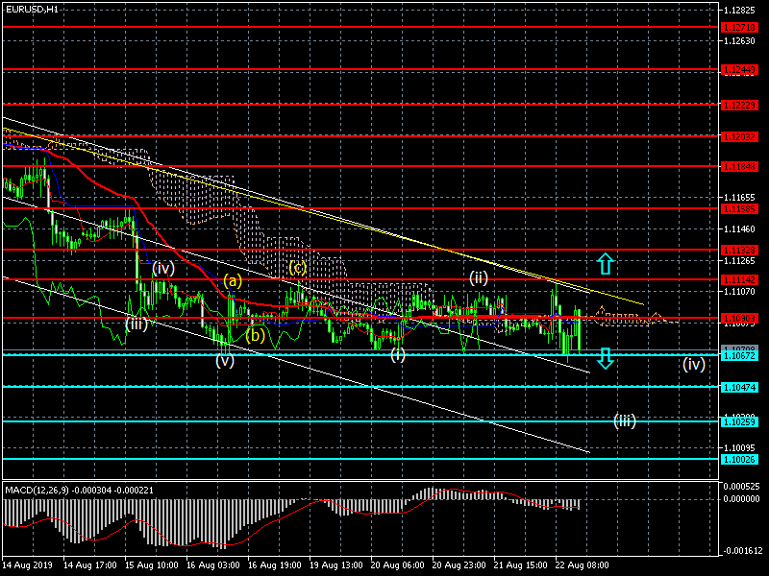Select the red 1.12032 price tag
Screen dimensions: 769x576
[x=739, y=136]
